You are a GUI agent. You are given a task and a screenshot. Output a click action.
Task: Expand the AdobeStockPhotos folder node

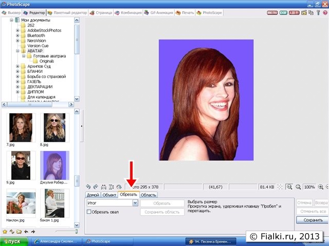tap(17, 30)
